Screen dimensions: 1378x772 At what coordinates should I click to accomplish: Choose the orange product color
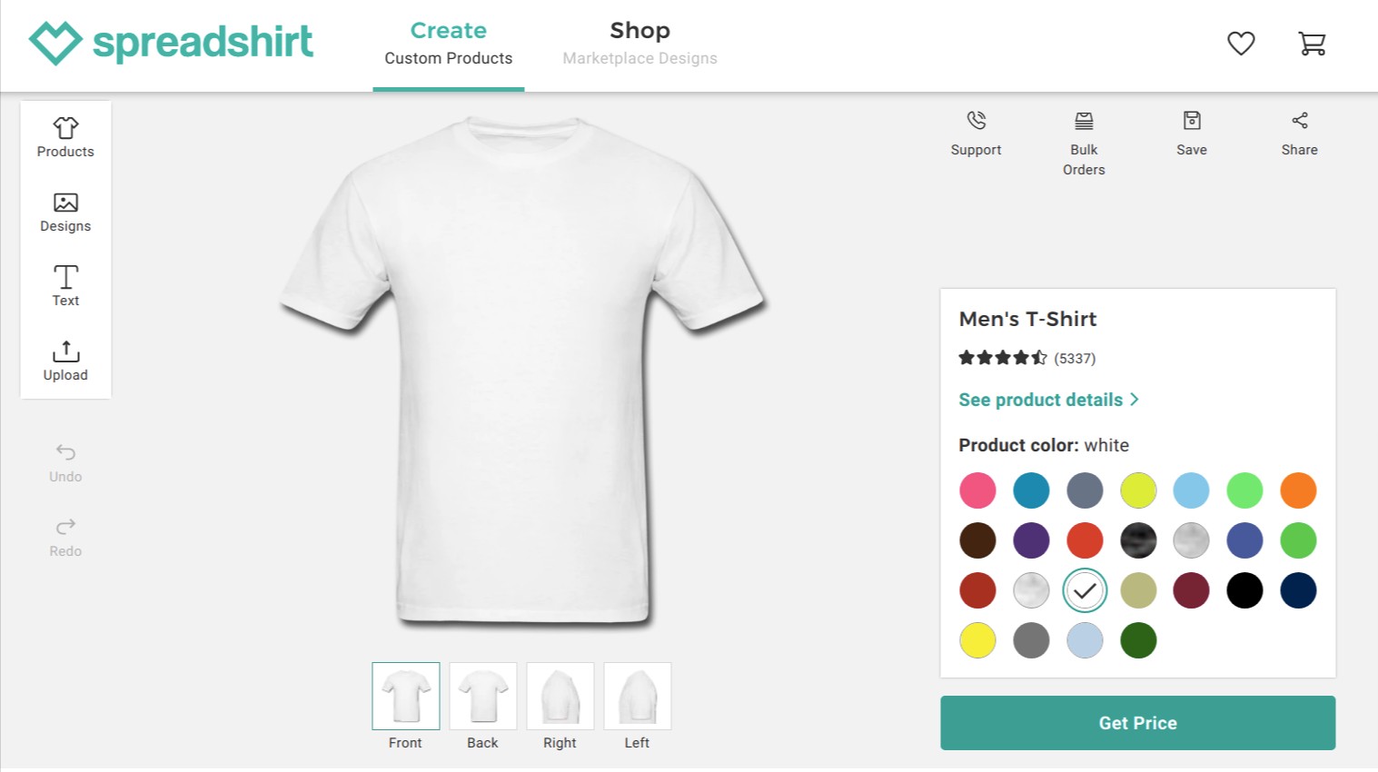coord(1298,490)
